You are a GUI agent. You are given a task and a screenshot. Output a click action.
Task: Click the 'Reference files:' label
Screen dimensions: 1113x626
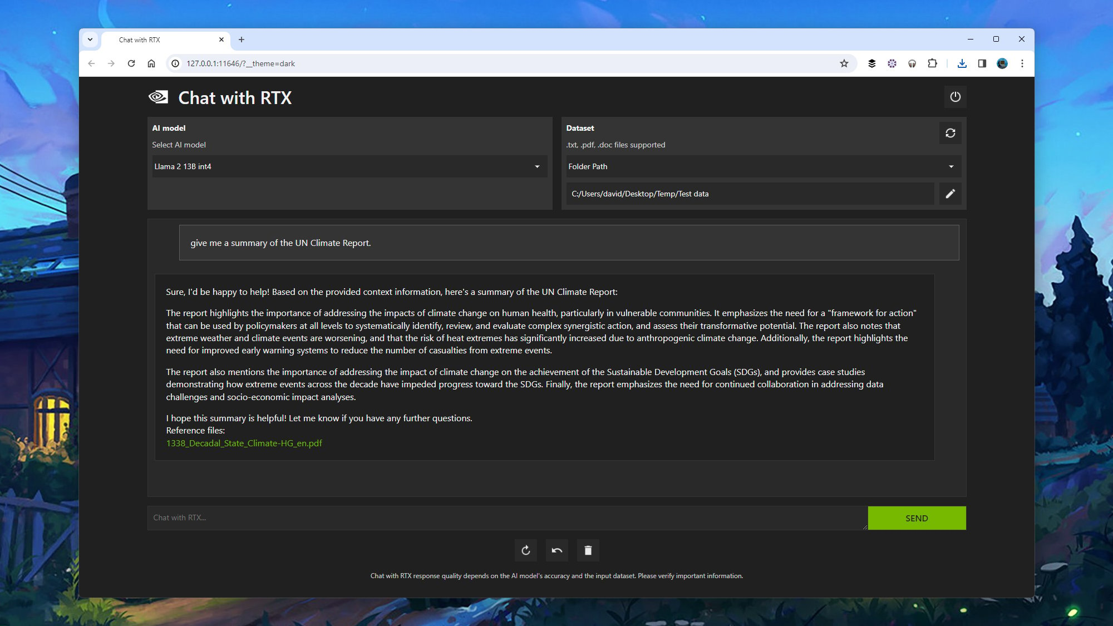pyautogui.click(x=195, y=431)
